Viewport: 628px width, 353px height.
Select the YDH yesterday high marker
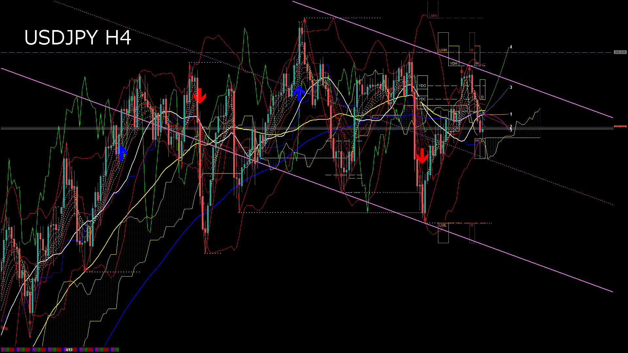(x=453, y=63)
